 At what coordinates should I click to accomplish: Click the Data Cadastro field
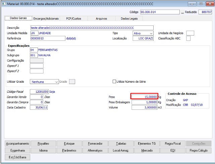point(39,107)
